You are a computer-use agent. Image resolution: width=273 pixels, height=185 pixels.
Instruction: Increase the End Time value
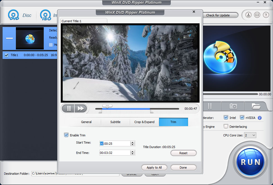pyautogui.click(x=133, y=151)
